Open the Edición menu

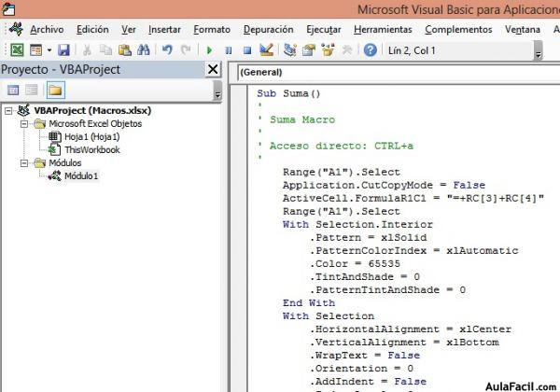tap(92, 30)
